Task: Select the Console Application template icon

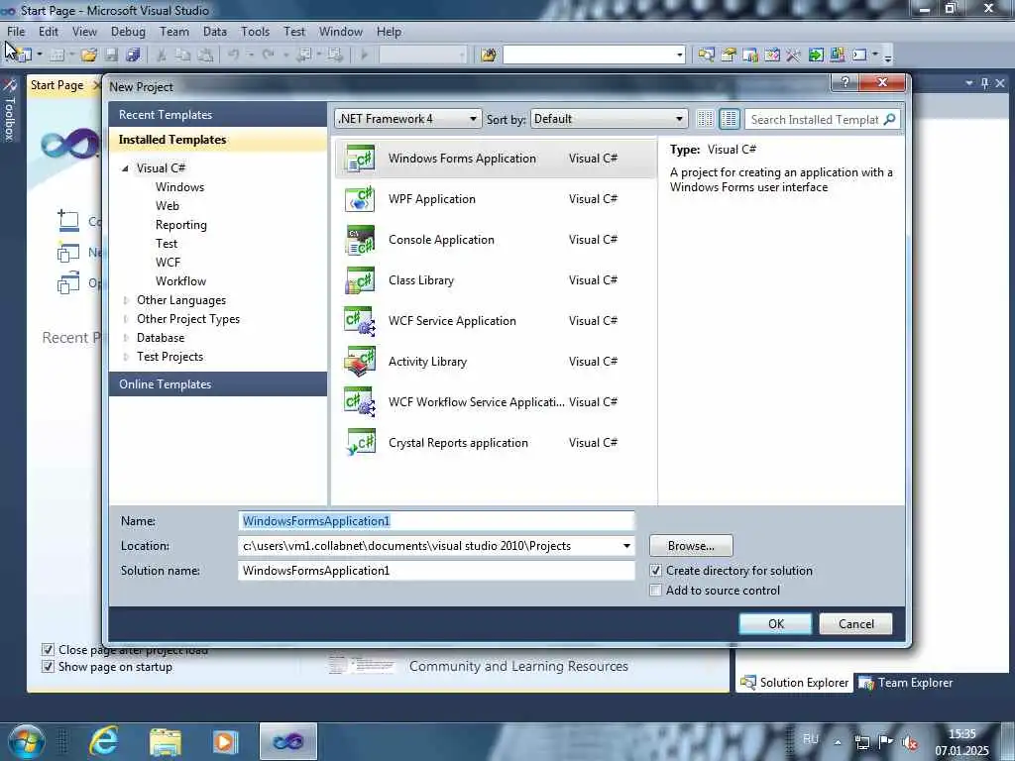Action: click(360, 240)
